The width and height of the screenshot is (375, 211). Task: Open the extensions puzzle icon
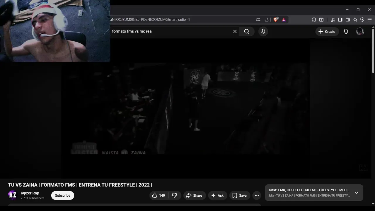(x=314, y=20)
